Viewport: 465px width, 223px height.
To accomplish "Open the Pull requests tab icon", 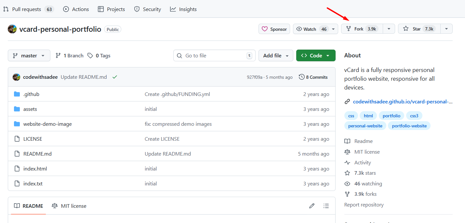I will pyautogui.click(x=6, y=9).
